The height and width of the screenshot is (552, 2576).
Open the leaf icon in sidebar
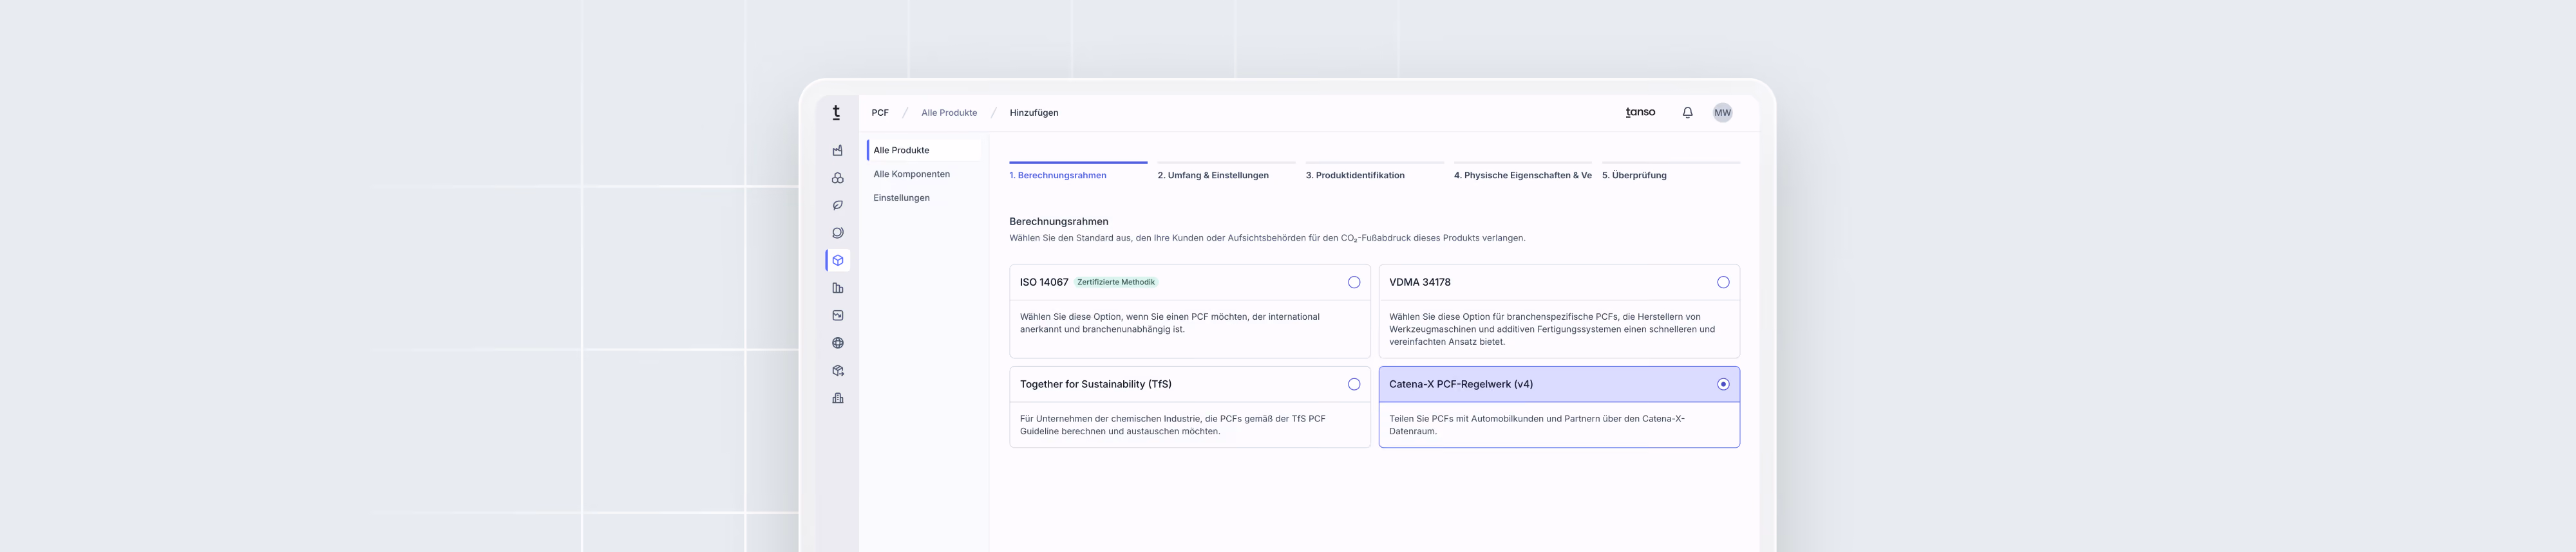tap(838, 206)
